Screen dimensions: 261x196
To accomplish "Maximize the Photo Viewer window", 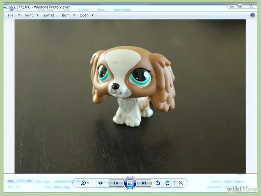I will click(240, 6).
